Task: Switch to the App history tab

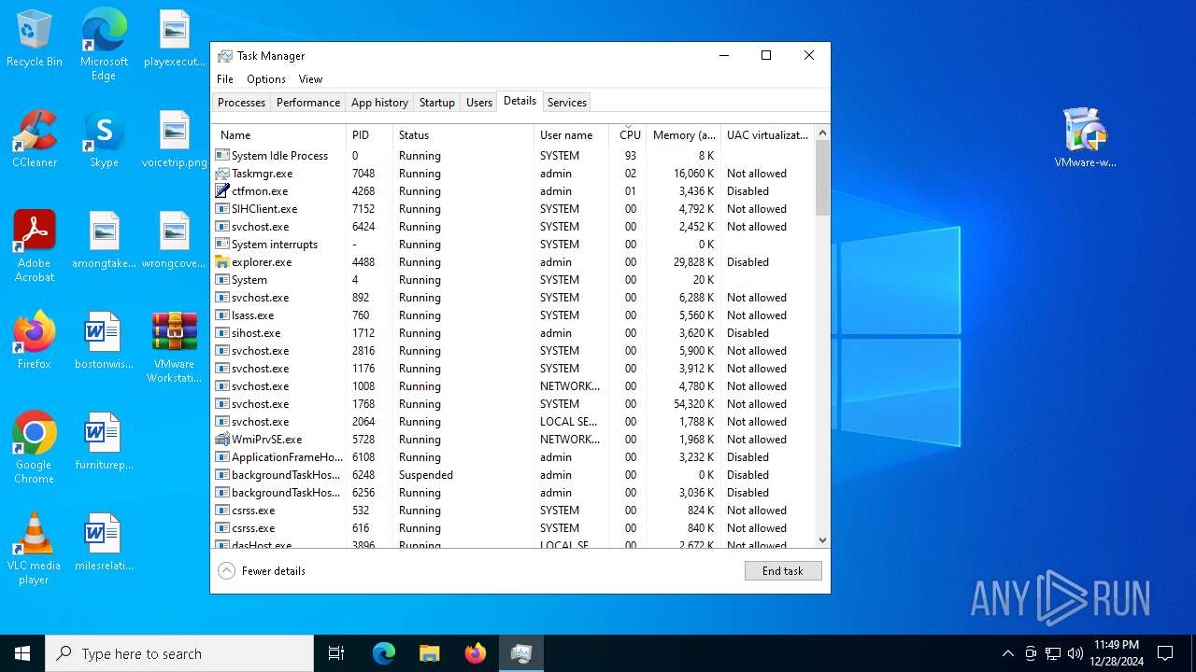Action: 379,103
